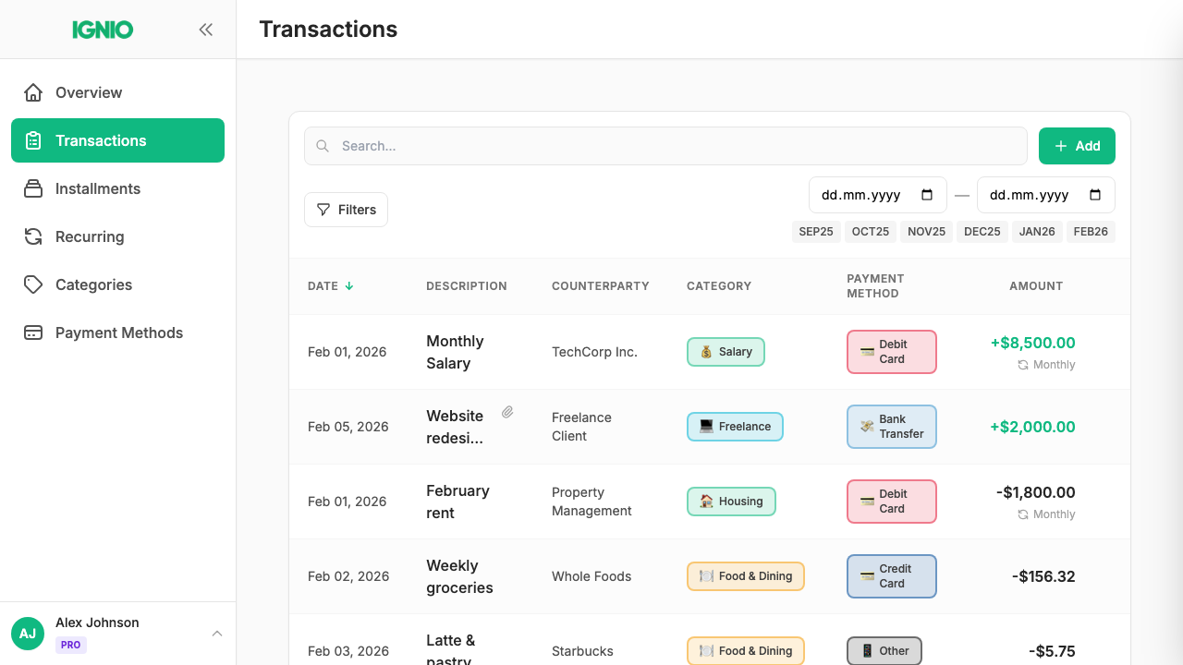
Task: Collapse the sidebar with the double-chevron
Action: click(x=205, y=29)
